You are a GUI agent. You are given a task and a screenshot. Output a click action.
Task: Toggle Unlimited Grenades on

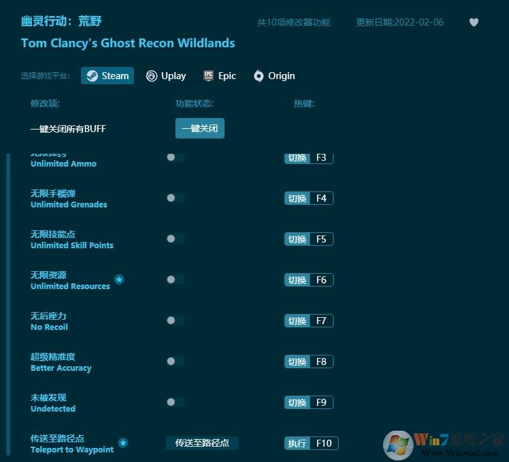coord(175,198)
